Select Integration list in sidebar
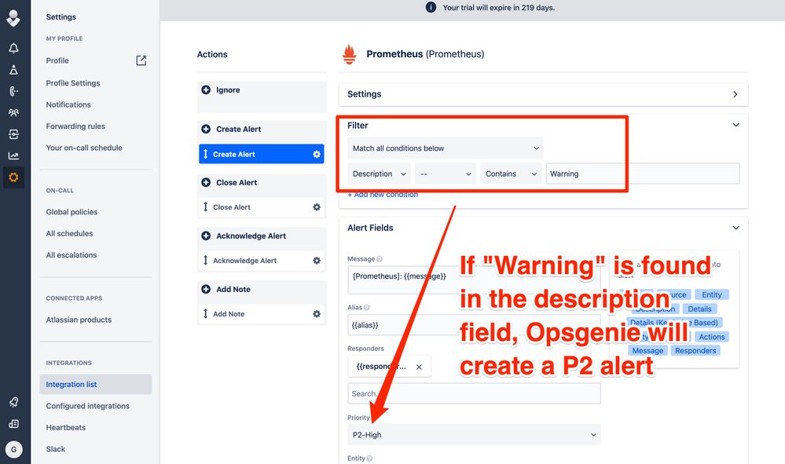Viewport: 785px width, 464px height. (x=96, y=385)
